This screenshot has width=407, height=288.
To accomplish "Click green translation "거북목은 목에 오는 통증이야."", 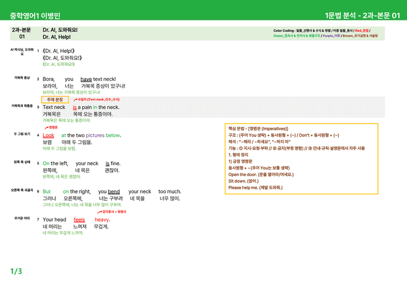I will coord(67,120).
